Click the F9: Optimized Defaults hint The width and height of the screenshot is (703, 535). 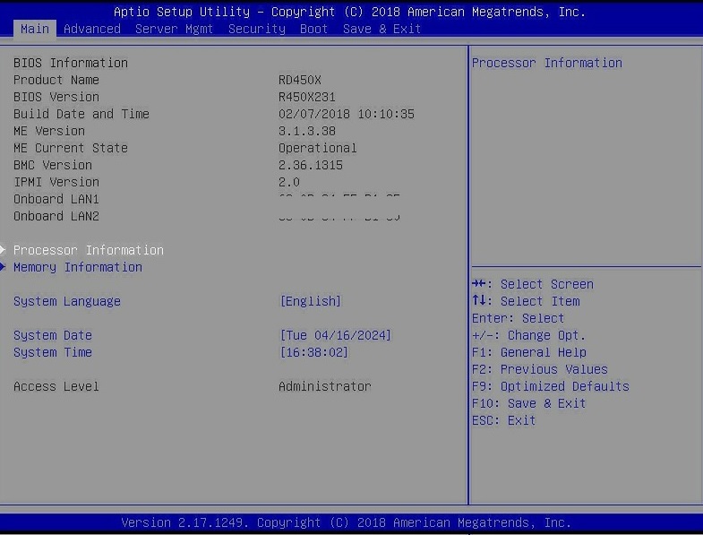[551, 386]
